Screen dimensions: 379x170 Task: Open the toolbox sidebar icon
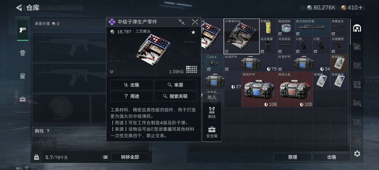[23, 99]
